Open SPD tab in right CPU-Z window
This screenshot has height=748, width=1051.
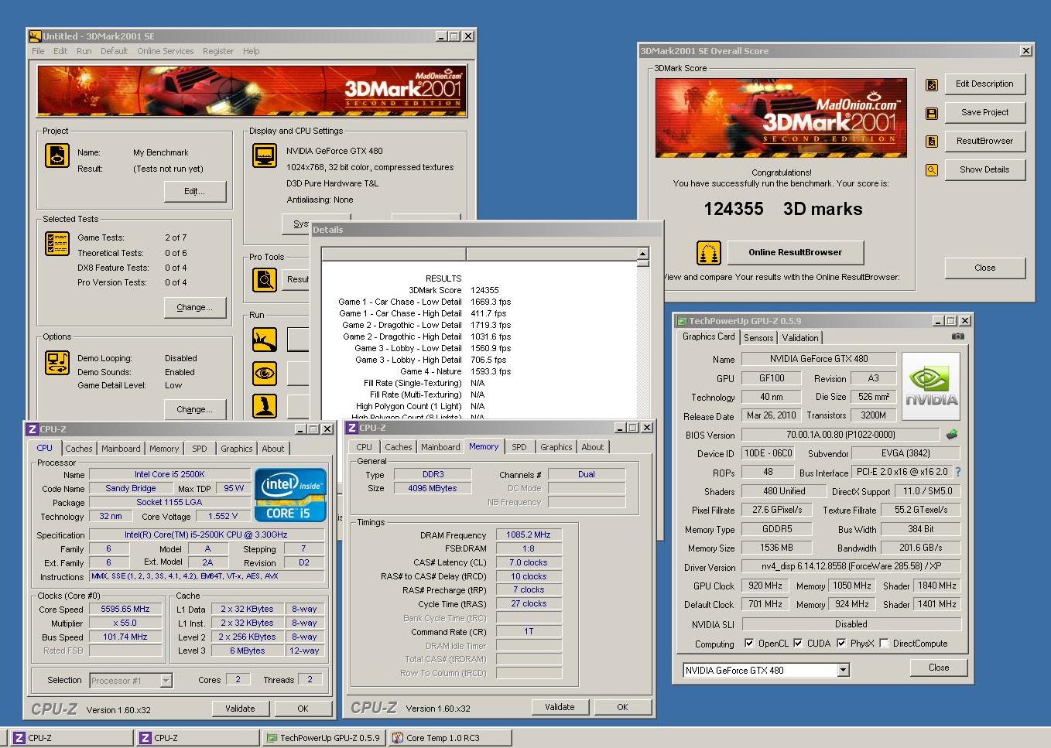coord(519,447)
